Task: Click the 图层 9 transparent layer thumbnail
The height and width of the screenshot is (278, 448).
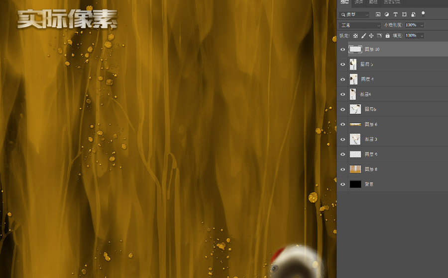Action: tap(355, 154)
